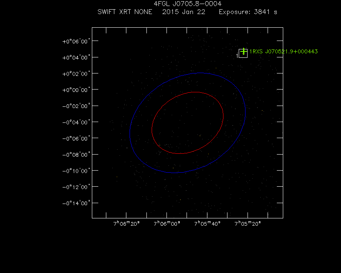Click the green cross source marker

pos(244,52)
